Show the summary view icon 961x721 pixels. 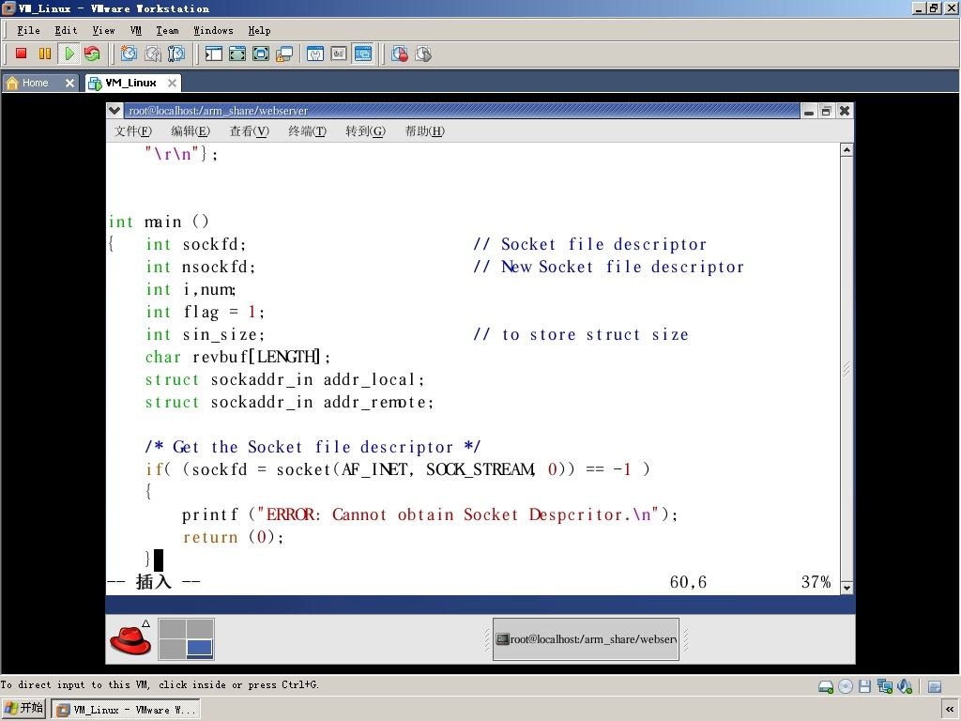(315, 54)
